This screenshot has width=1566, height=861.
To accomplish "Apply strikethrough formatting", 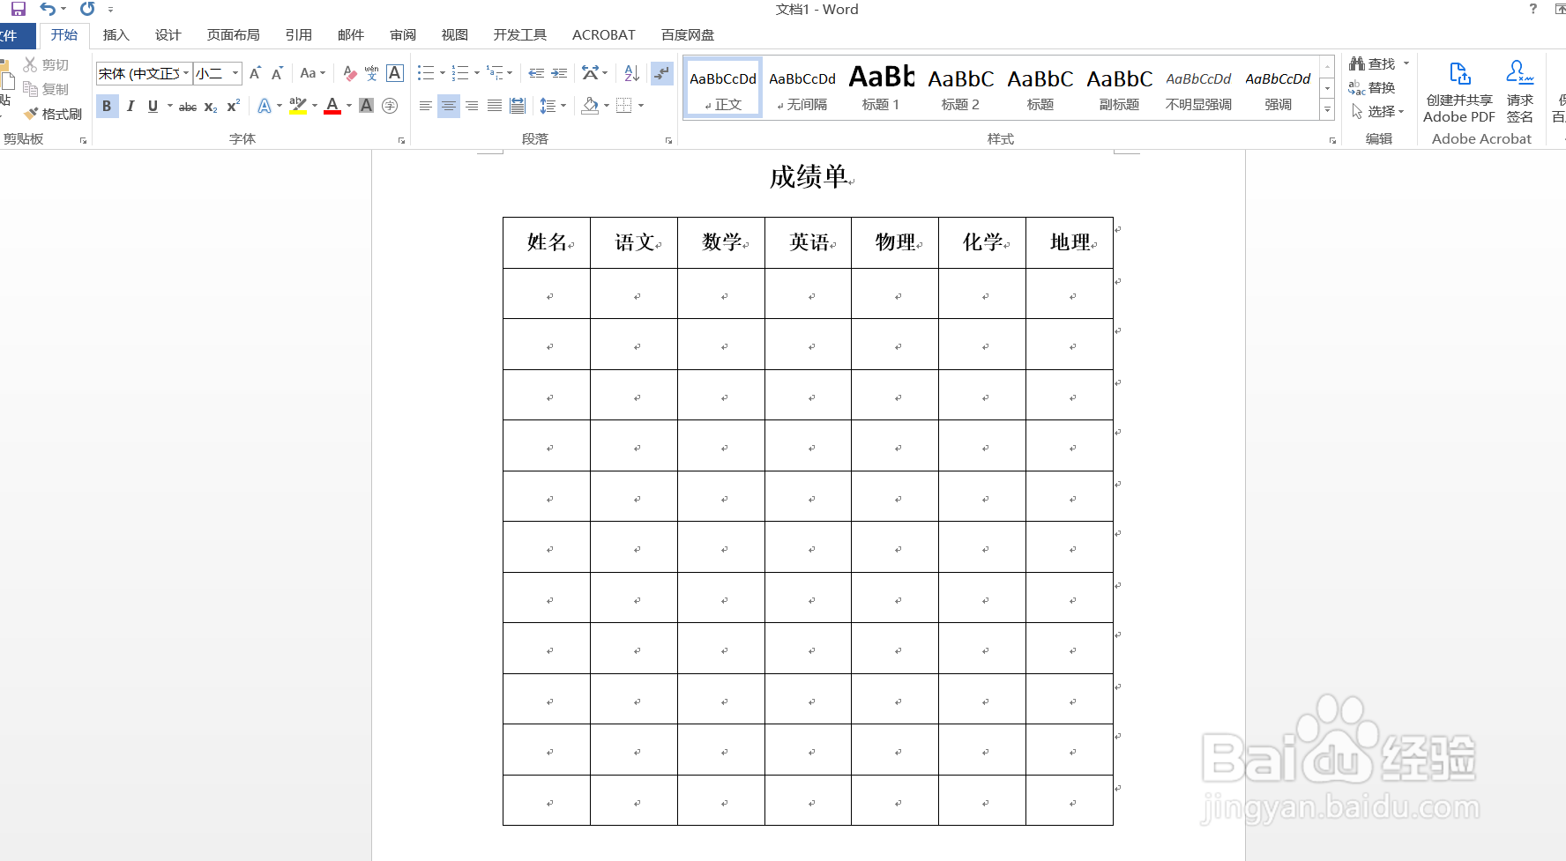I will (188, 107).
